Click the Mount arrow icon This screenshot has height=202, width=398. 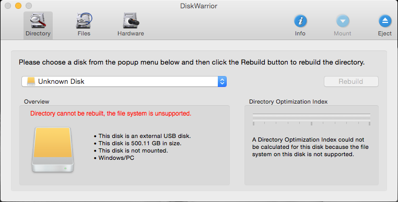coord(343,21)
